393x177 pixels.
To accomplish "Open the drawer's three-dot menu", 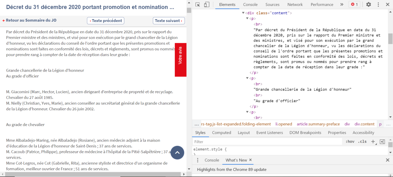I will point(198,160).
